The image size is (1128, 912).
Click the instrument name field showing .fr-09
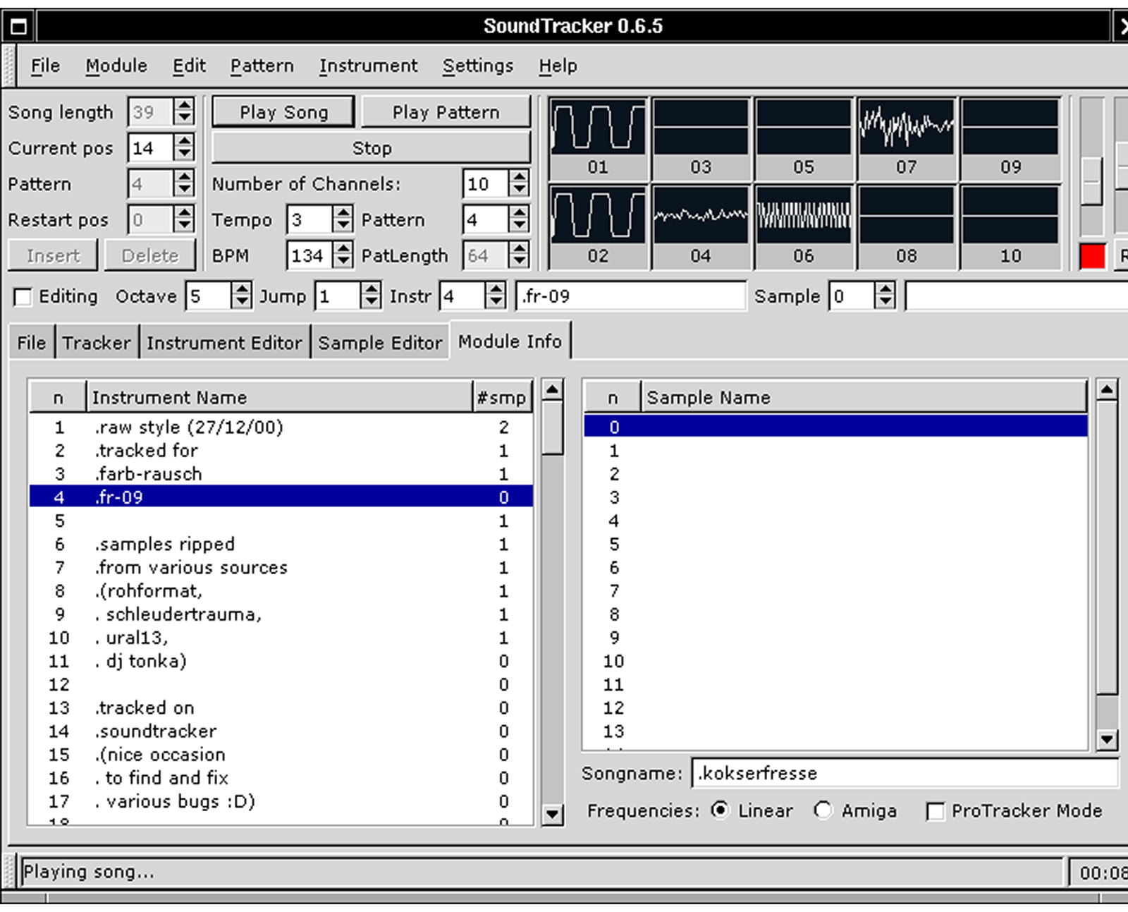pos(630,296)
